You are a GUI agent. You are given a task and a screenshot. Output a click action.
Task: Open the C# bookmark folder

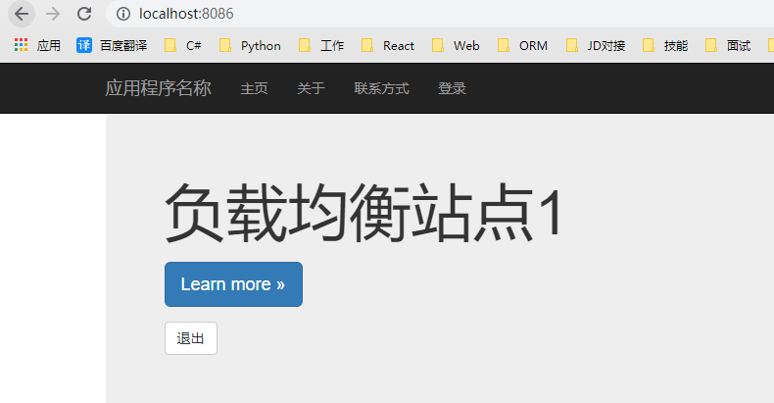click(183, 45)
